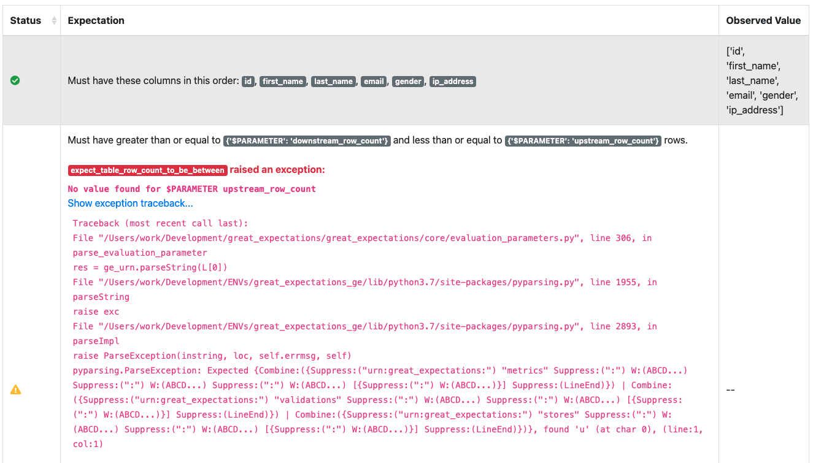Click the 'ip_address' column badge
The image size is (813, 463).
[x=453, y=81]
